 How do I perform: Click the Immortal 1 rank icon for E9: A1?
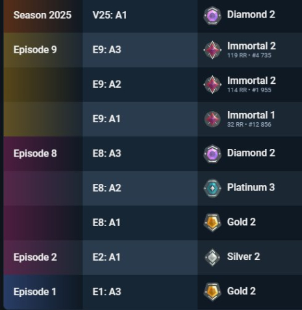212,119
